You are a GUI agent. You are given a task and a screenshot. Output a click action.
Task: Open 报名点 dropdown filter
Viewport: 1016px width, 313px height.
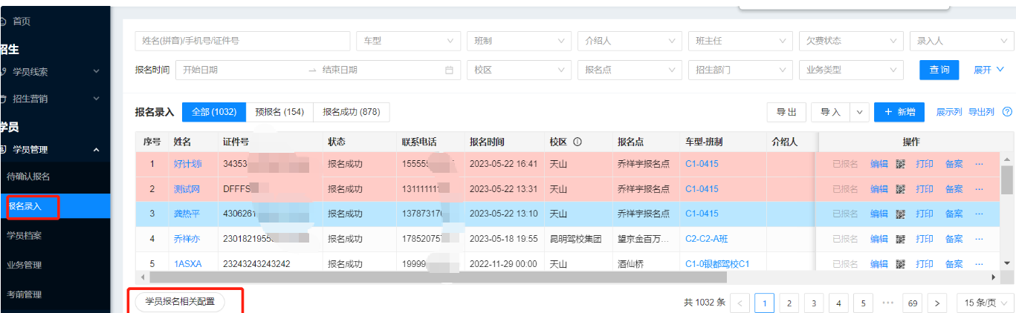click(630, 70)
